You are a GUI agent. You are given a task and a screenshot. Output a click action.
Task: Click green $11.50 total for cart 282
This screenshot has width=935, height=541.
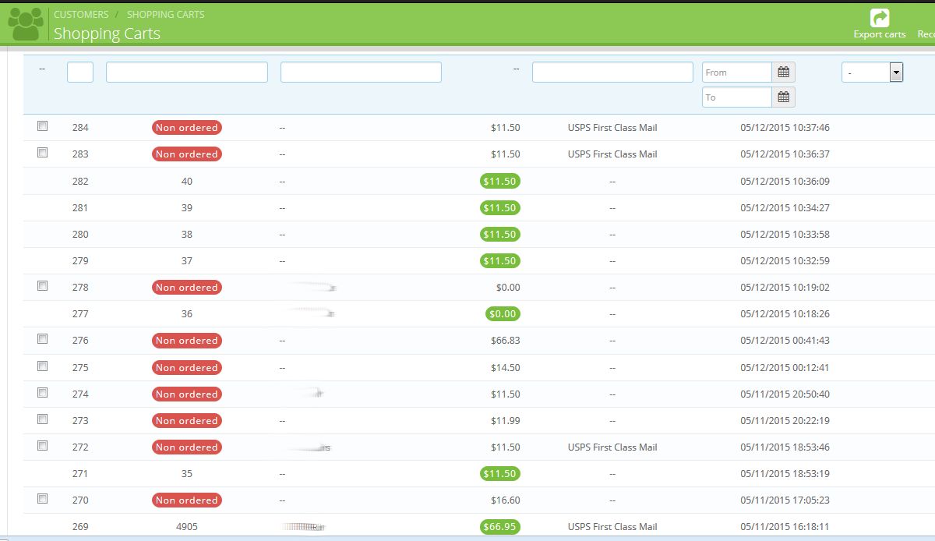(500, 182)
